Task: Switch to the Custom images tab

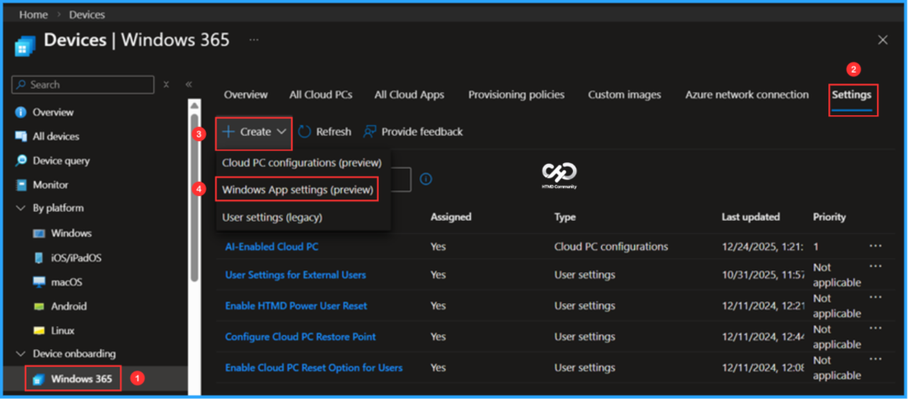Action: point(624,94)
